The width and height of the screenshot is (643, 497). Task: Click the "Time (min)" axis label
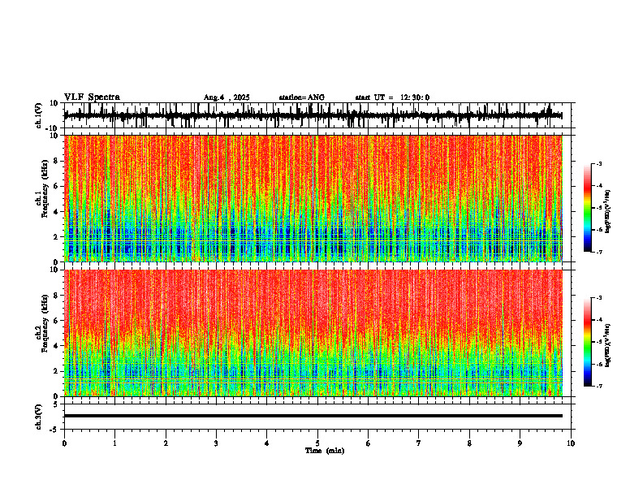[x=325, y=451]
